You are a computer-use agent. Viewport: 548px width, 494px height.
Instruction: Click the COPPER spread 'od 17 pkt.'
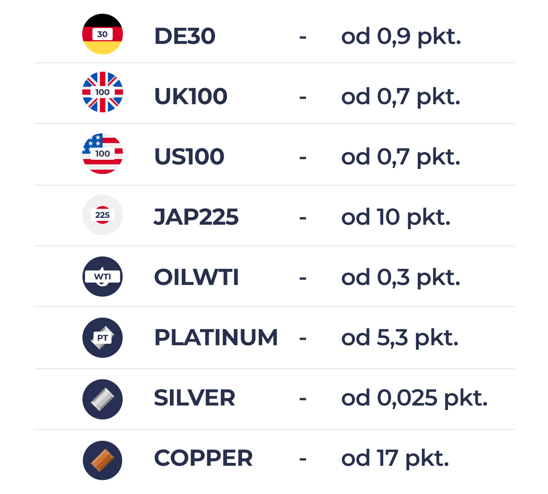point(395,458)
